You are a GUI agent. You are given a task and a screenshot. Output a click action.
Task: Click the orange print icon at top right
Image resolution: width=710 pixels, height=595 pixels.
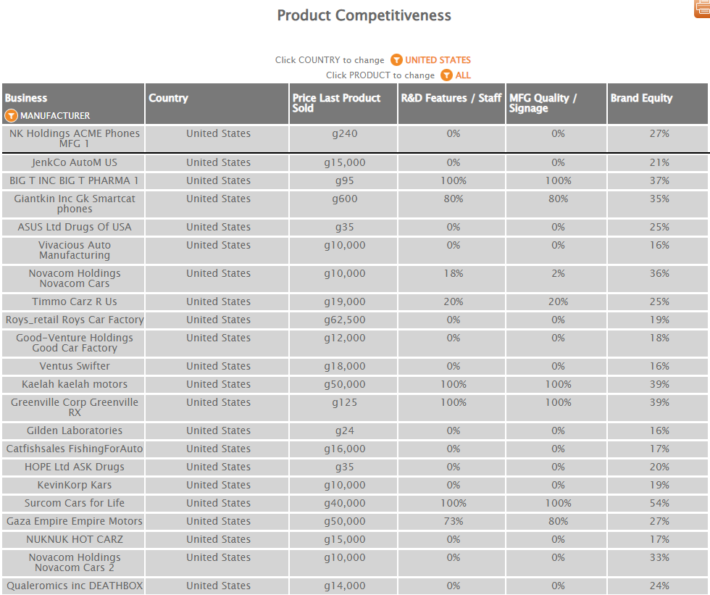(703, 8)
